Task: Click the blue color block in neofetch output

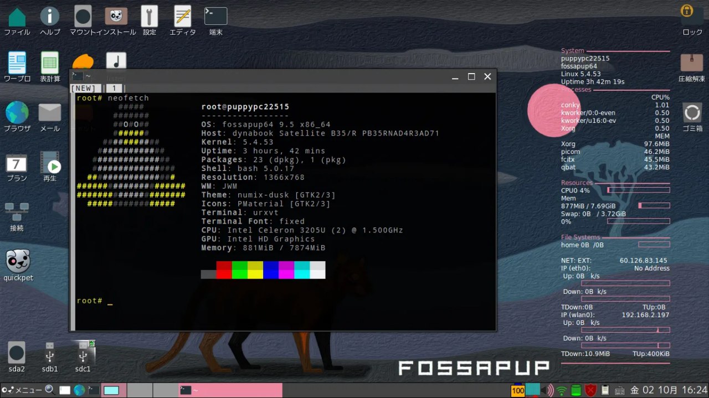Action: [x=270, y=270]
